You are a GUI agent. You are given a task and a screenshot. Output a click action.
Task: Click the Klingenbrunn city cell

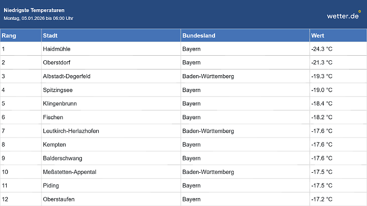click(x=60, y=103)
